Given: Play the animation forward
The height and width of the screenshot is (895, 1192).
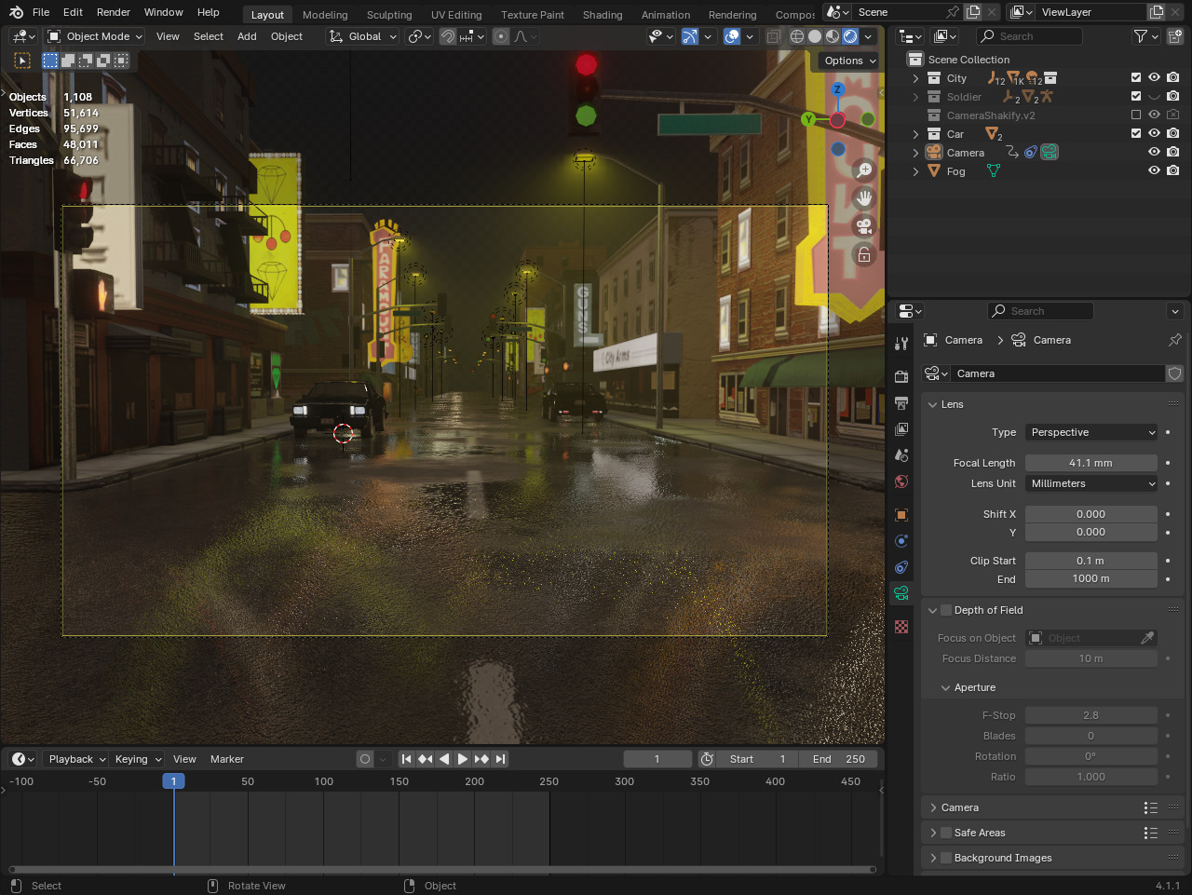Looking at the screenshot, I should (x=463, y=759).
